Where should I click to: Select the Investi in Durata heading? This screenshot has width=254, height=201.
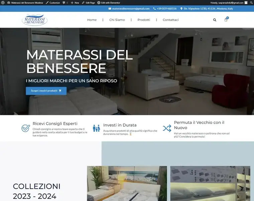(120, 125)
